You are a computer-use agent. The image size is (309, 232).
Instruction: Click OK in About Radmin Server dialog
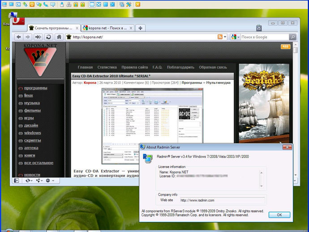click(279, 215)
